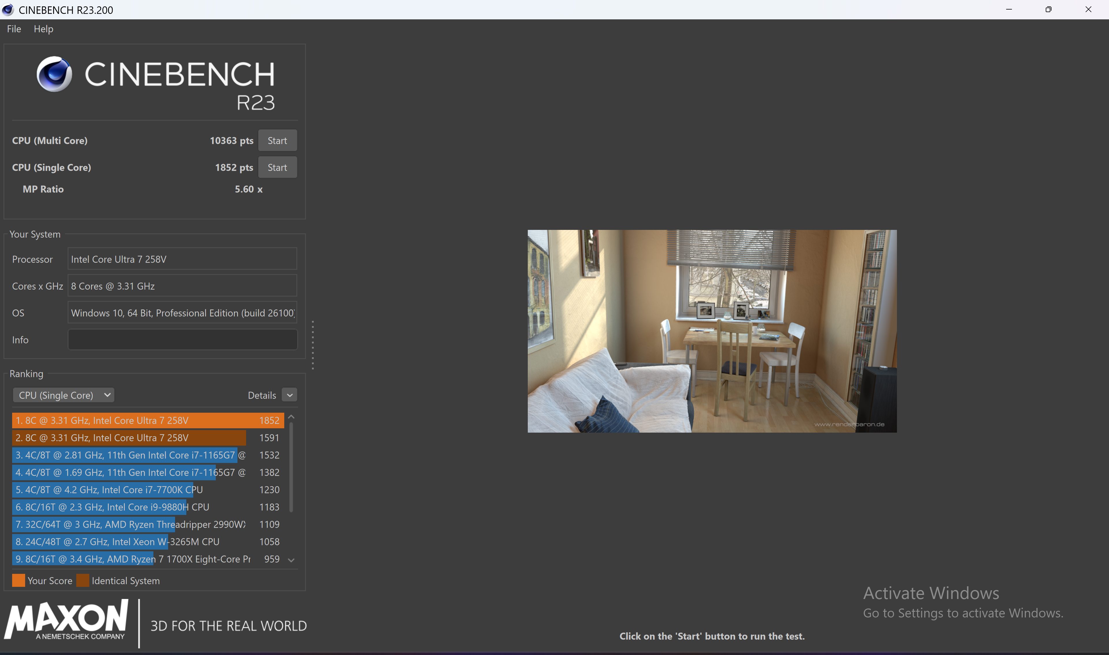Image resolution: width=1109 pixels, height=655 pixels.
Task: Minimize the Cinebench window
Action: click(x=1009, y=9)
